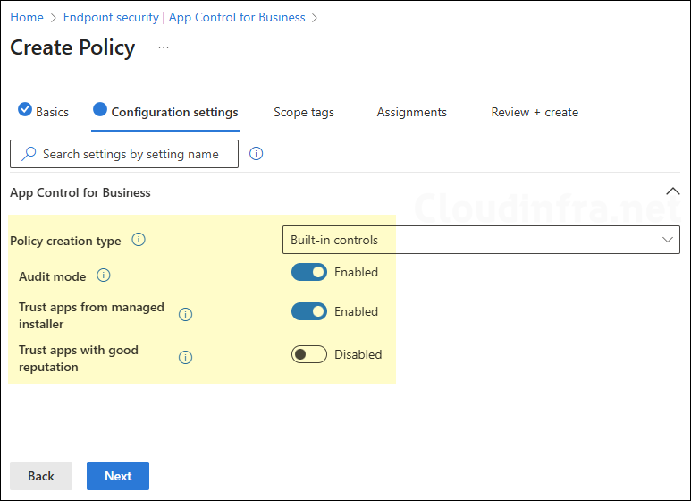Click the info icon beside the search box
The width and height of the screenshot is (691, 501).
[x=256, y=154]
